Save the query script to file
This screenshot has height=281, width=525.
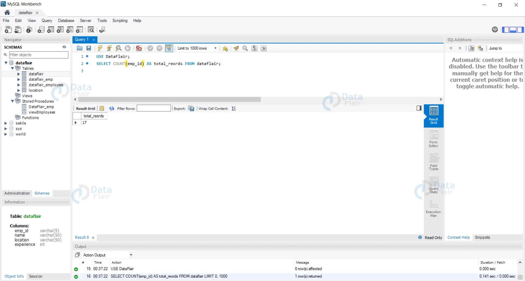click(88, 48)
